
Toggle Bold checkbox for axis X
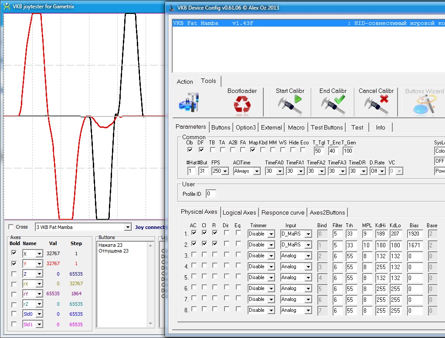coord(14,253)
